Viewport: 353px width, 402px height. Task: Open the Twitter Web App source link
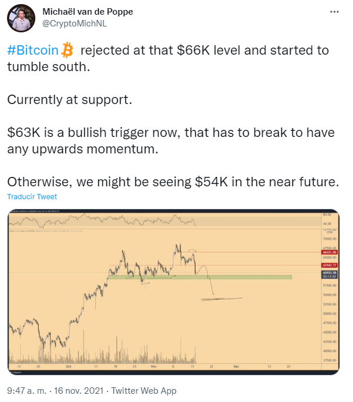pos(144,390)
